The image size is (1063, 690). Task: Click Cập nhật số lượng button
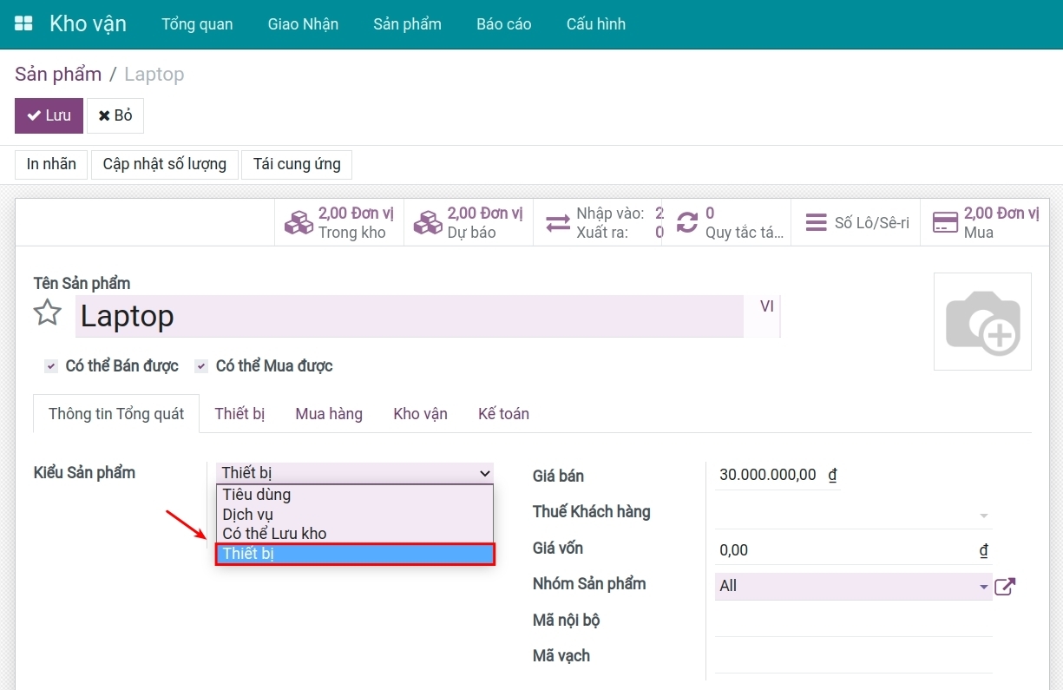pyautogui.click(x=164, y=164)
